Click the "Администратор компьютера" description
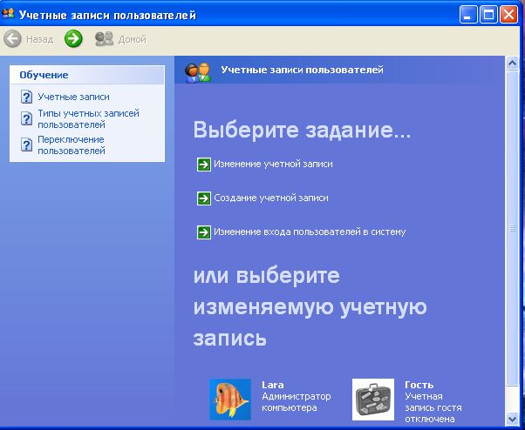The width and height of the screenshot is (525, 430). tap(297, 402)
